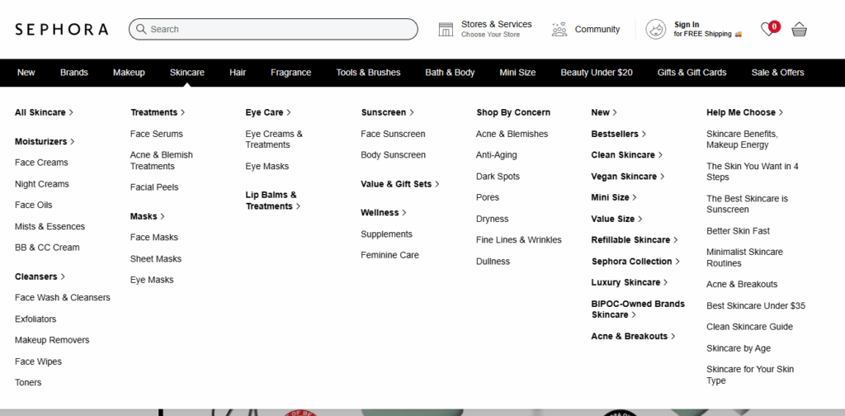Open the Beauty Under $20 menu

pos(597,72)
